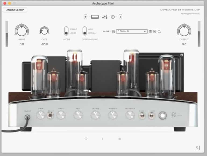Click the Input level knob
This screenshot has height=156, width=207.
point(22,30)
